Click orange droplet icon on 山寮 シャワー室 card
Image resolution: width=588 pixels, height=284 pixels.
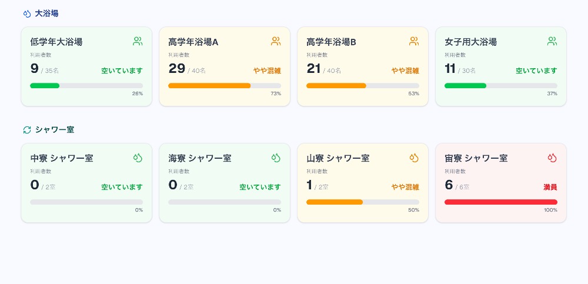414,158
